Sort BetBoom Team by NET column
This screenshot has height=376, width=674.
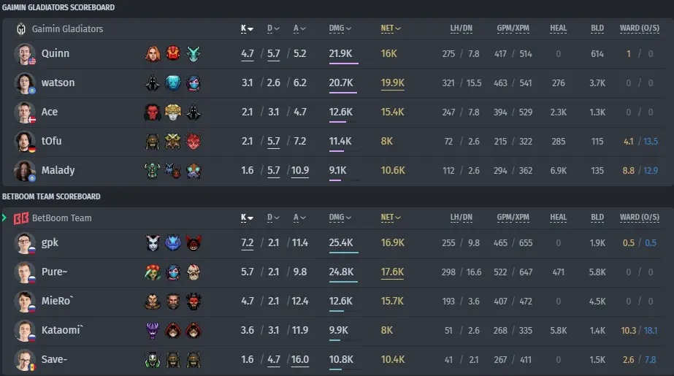[x=391, y=218]
